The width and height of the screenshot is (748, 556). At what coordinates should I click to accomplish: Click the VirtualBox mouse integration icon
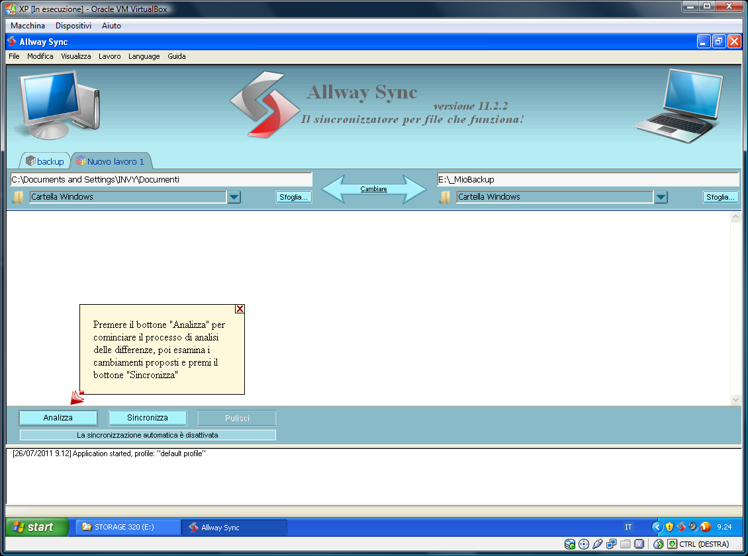pyautogui.click(x=659, y=544)
